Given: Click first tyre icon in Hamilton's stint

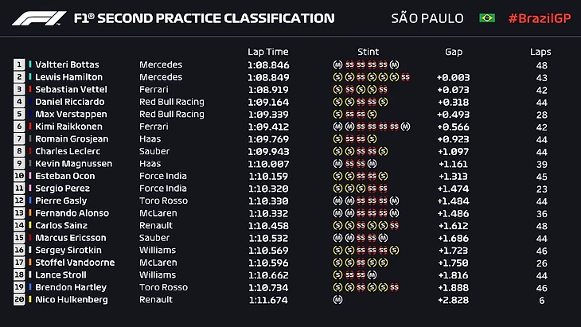Looking at the screenshot, I should pos(338,77).
